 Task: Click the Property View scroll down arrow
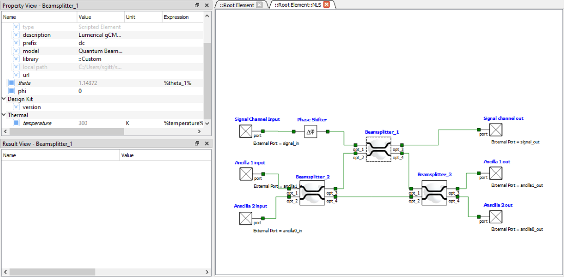tap(207, 123)
